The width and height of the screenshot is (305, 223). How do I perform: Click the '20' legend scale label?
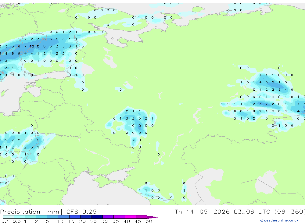[x=82, y=221]
